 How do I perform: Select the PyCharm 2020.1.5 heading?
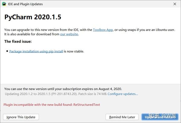pos(33,17)
